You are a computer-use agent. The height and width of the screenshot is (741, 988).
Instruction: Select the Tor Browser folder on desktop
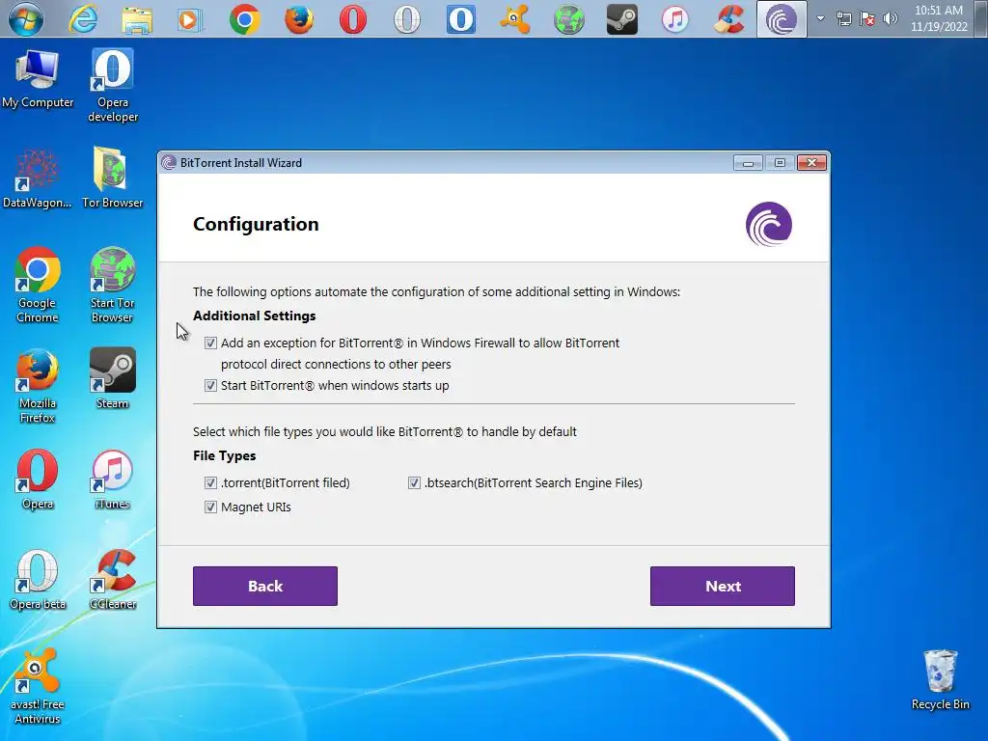click(x=113, y=178)
